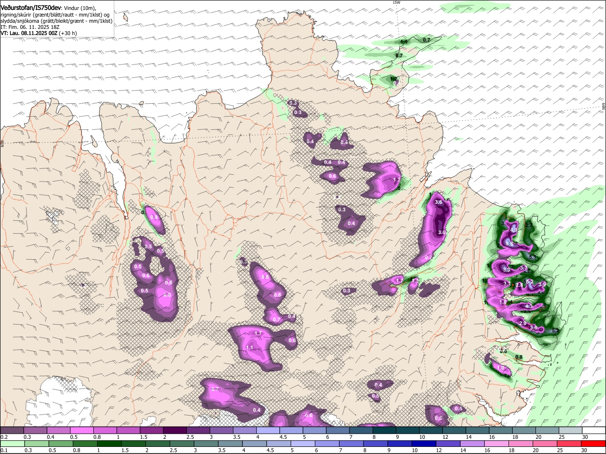Click rain scale swatch between 3 and 3.5
606x454 pixels.
(206, 444)
